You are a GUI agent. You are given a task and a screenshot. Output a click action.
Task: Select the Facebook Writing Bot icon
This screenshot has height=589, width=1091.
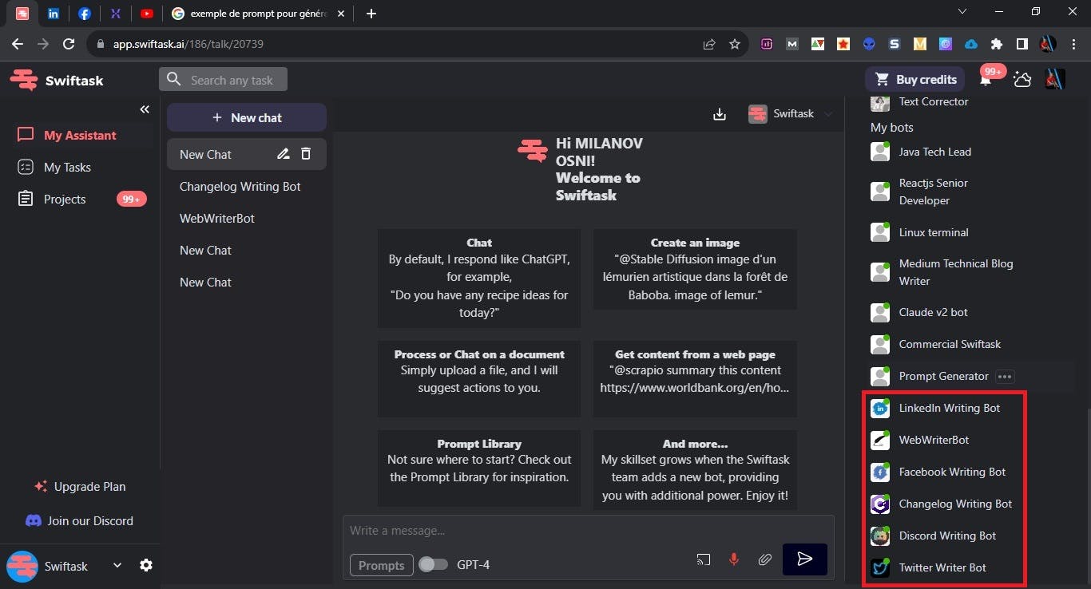tap(880, 472)
